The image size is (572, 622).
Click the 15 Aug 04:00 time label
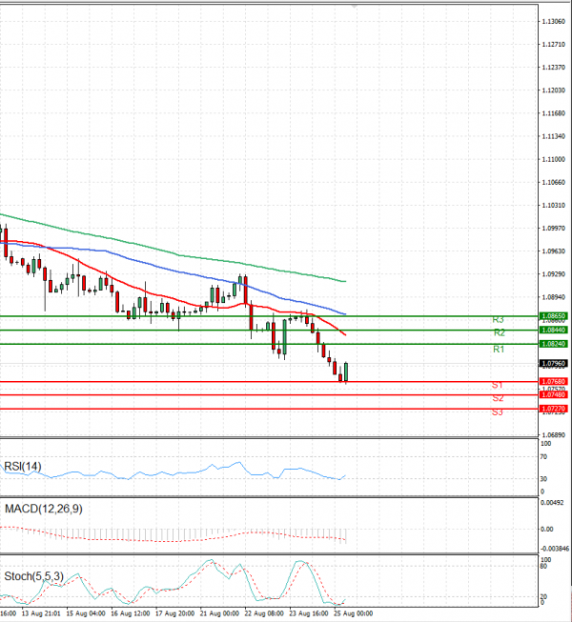(x=86, y=613)
